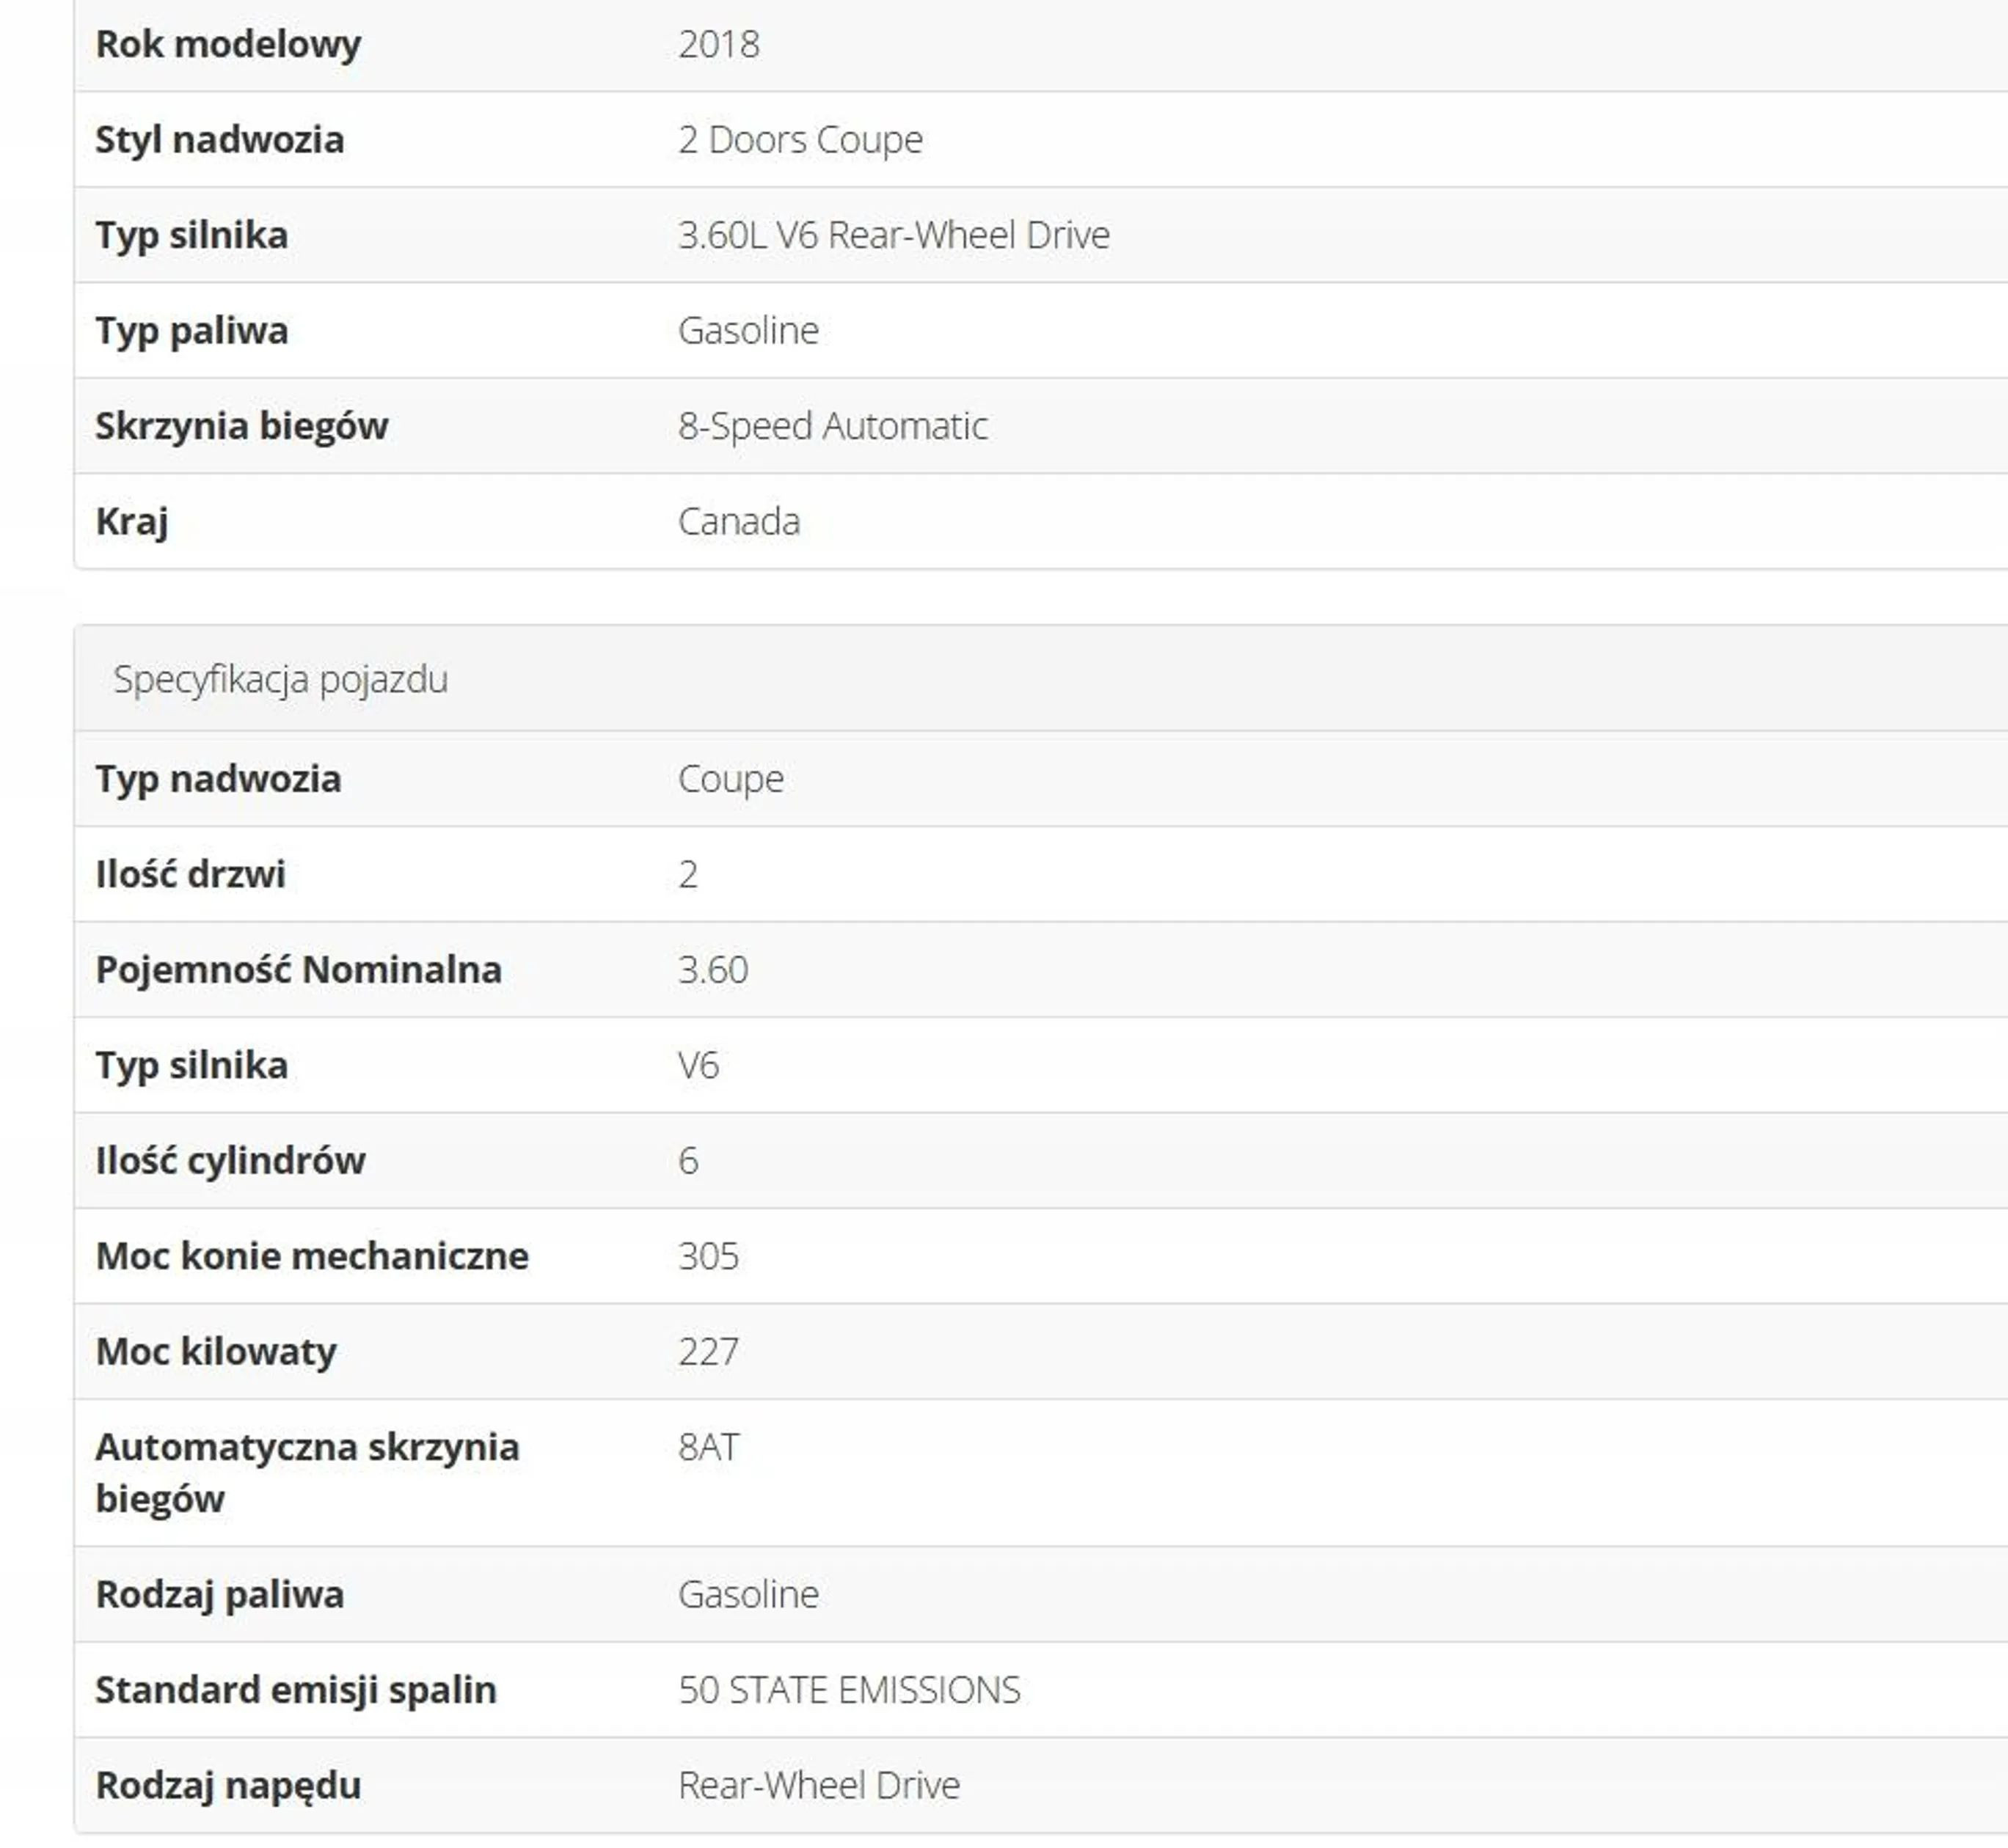The height and width of the screenshot is (1848, 2008).
Task: Click '3.60L V6 Rear-Wheel Drive' engine value
Action: click(x=894, y=235)
